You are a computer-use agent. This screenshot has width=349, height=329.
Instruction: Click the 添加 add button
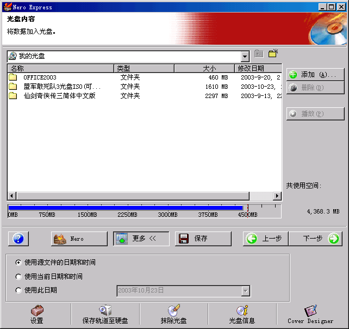(x=315, y=75)
